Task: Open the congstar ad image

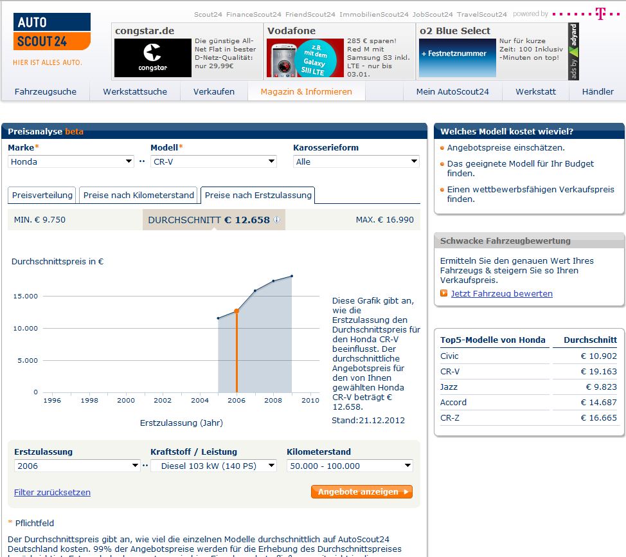Action: 153,58
